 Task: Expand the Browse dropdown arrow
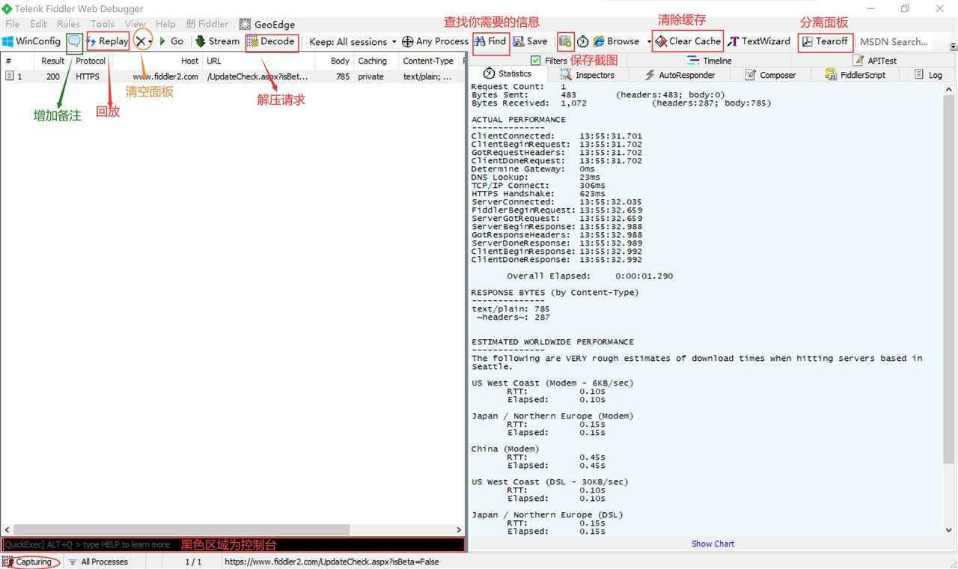[x=648, y=42]
